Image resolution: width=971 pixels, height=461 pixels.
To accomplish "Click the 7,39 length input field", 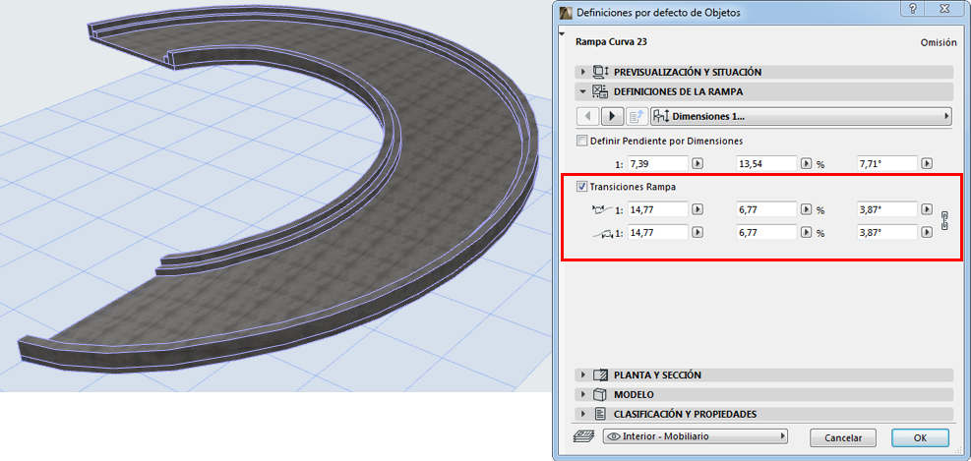I will coord(657,164).
